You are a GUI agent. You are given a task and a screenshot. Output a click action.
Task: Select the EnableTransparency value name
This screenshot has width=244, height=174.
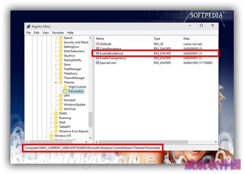[113, 58]
